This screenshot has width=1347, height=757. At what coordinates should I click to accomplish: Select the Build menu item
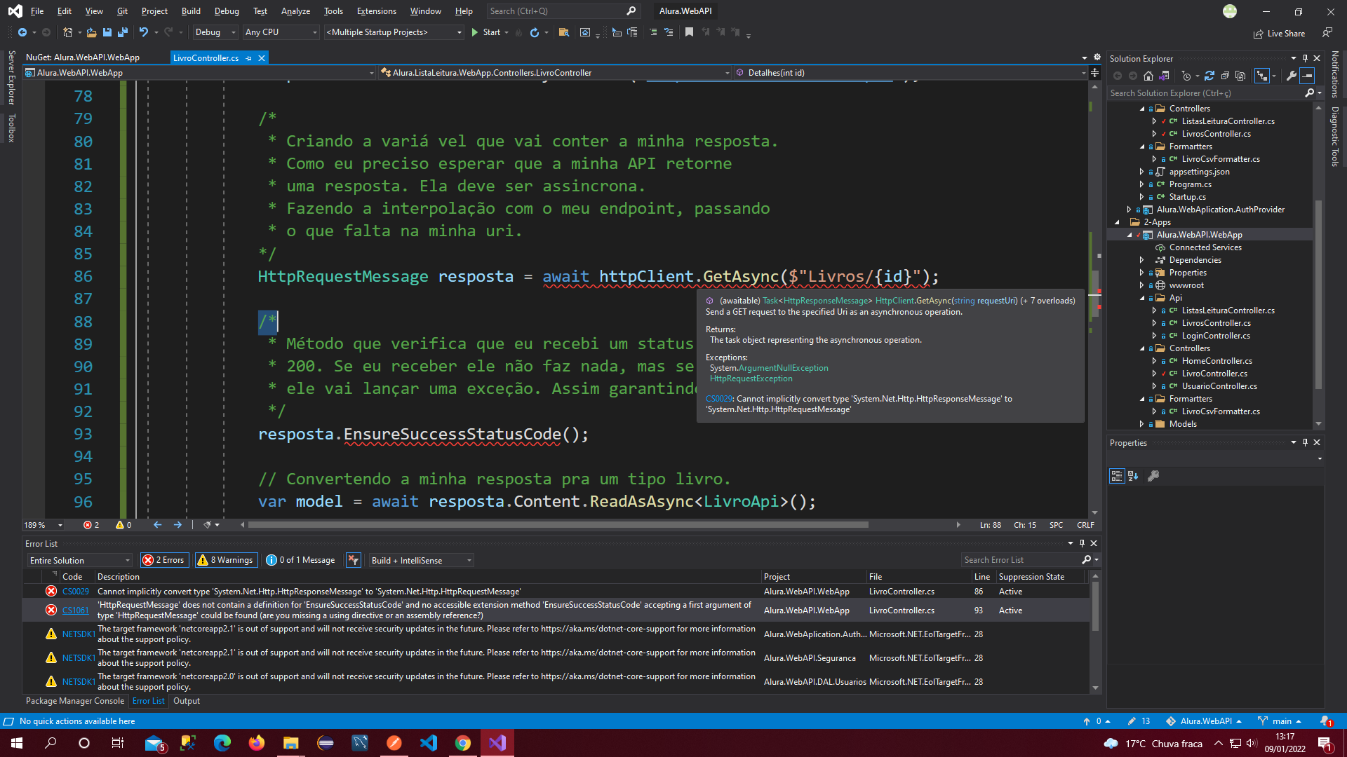click(189, 11)
